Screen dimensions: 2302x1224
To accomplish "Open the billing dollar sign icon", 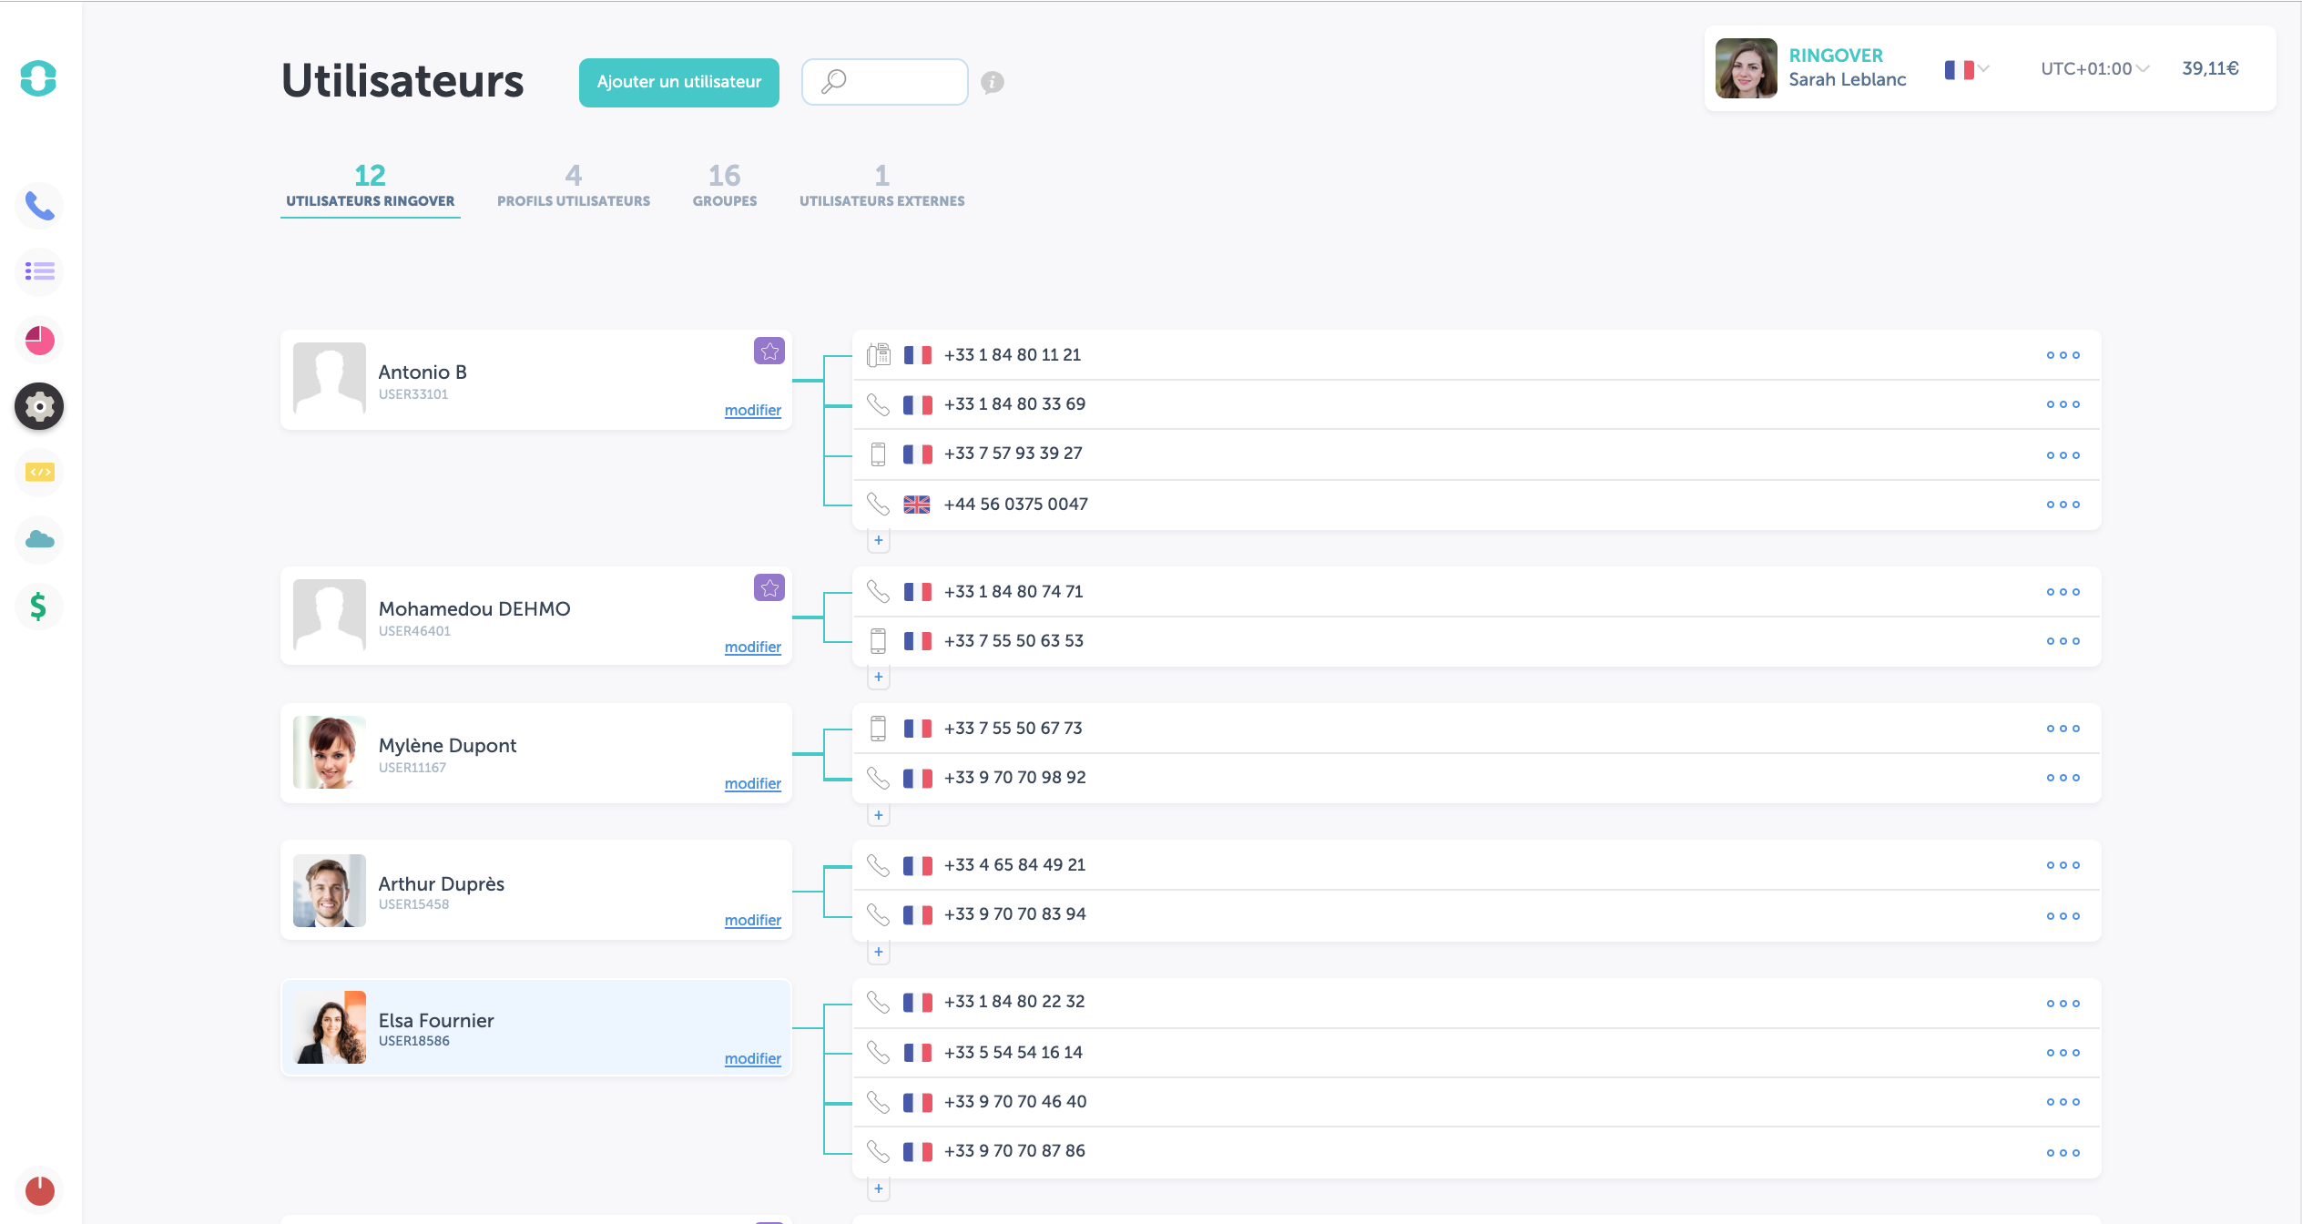I will click(x=39, y=606).
